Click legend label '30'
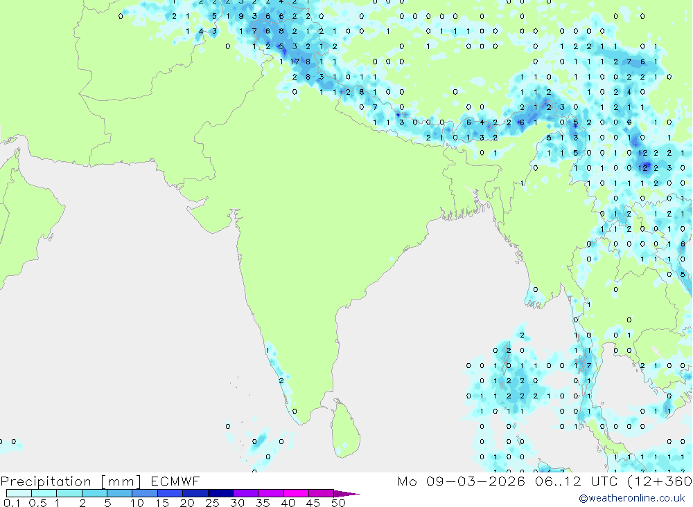The width and height of the screenshot is (693, 507). tap(237, 503)
